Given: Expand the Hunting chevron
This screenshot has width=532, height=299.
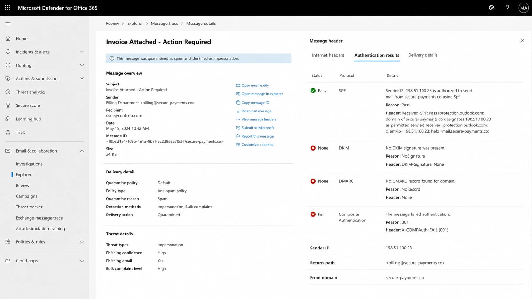Looking at the screenshot, I should tap(82, 65).
